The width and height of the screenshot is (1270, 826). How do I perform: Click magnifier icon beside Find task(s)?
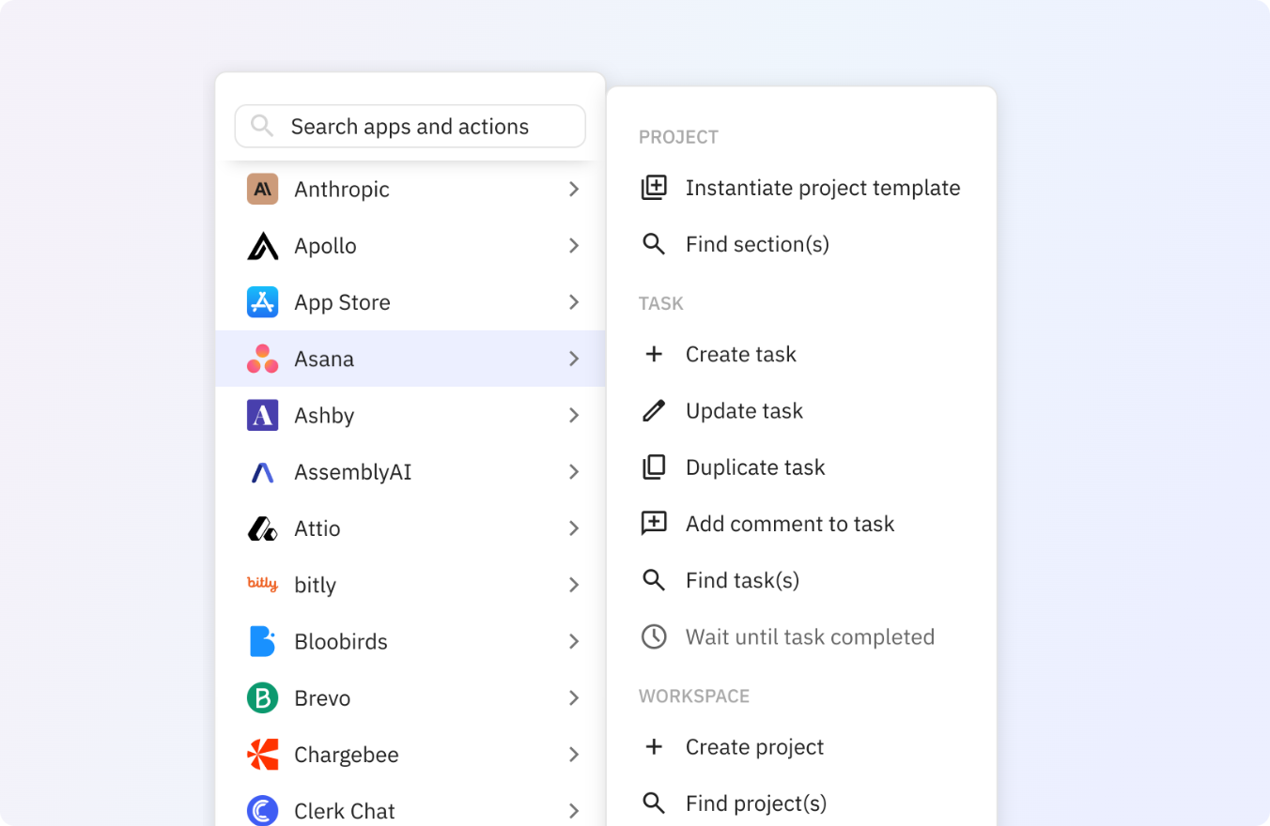pyautogui.click(x=654, y=580)
